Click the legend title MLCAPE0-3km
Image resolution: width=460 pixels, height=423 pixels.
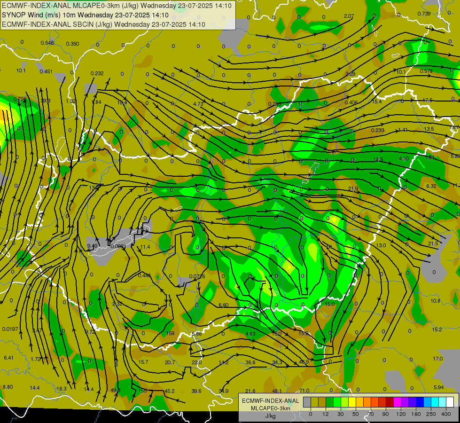[x=271, y=408]
